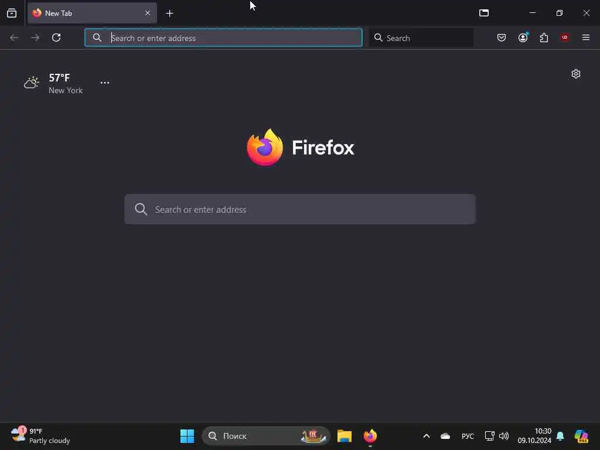
Task: Open a new tab with plus button
Action: (169, 13)
